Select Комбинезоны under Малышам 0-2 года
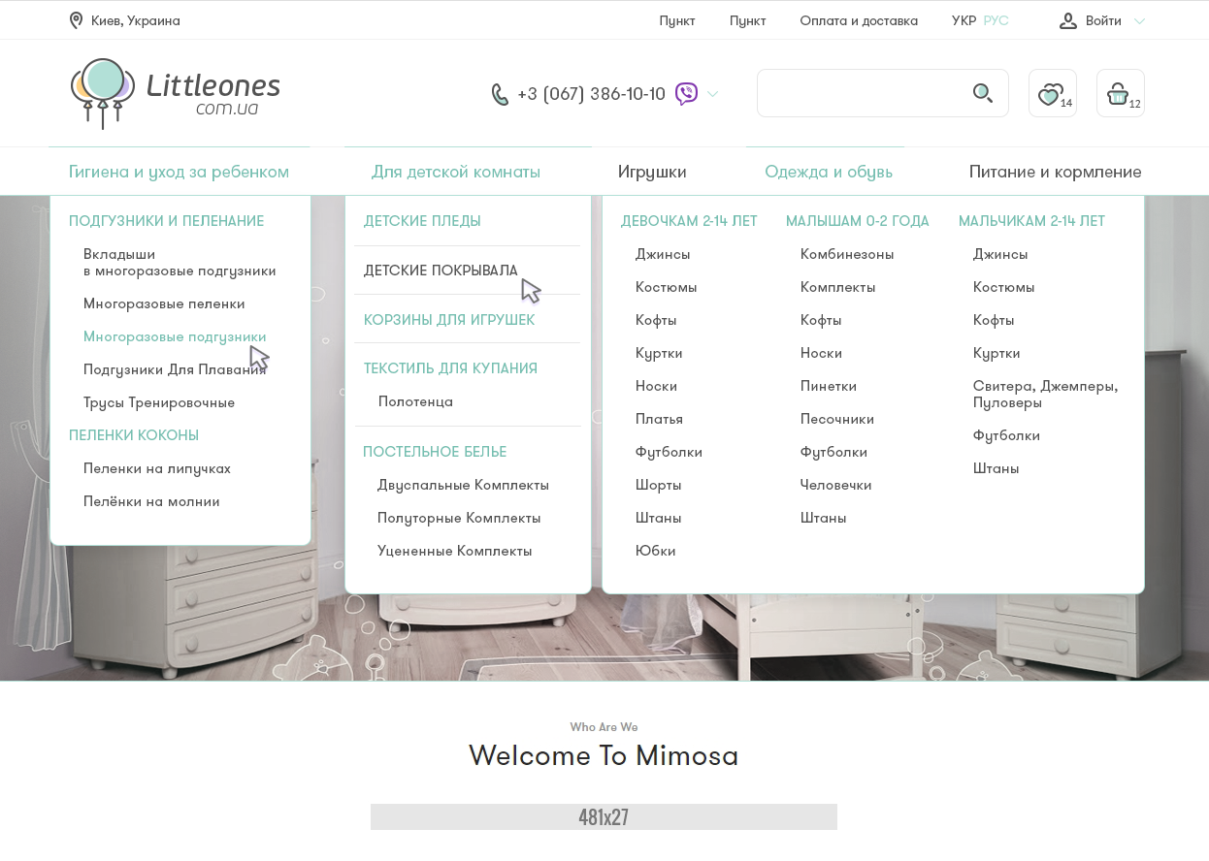 [846, 254]
